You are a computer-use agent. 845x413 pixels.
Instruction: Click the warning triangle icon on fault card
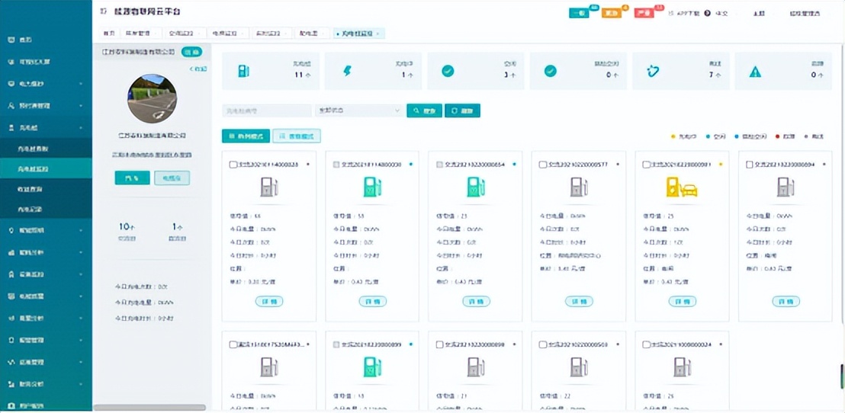click(755, 72)
